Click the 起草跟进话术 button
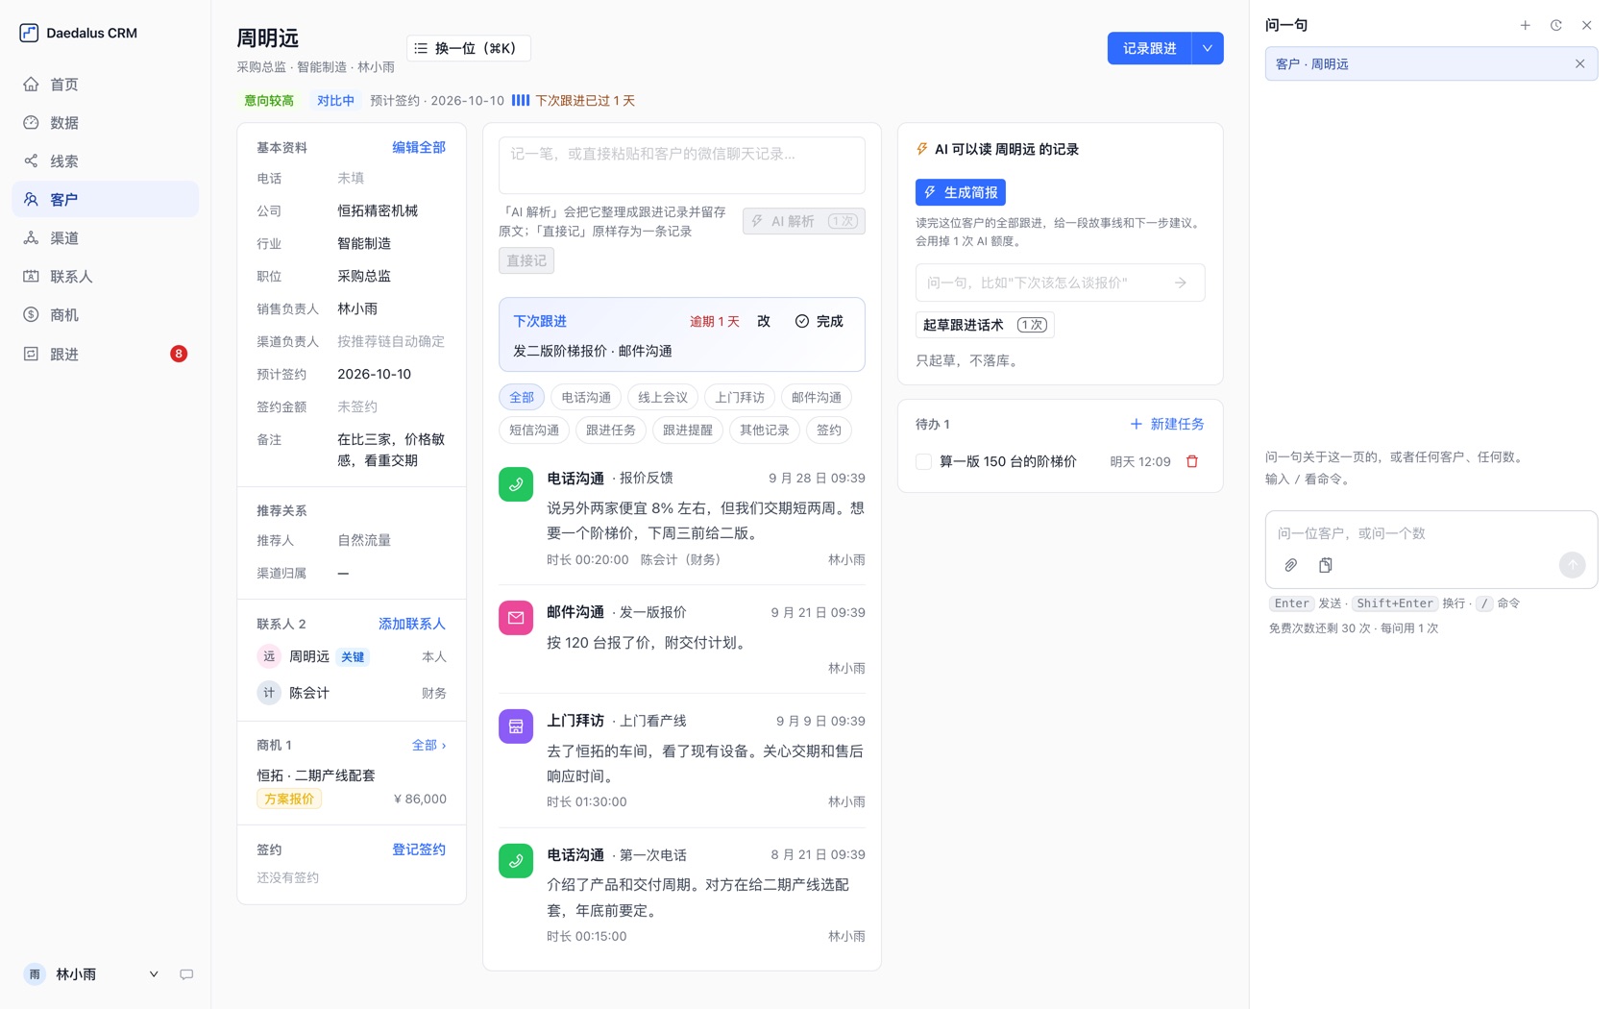 985,325
